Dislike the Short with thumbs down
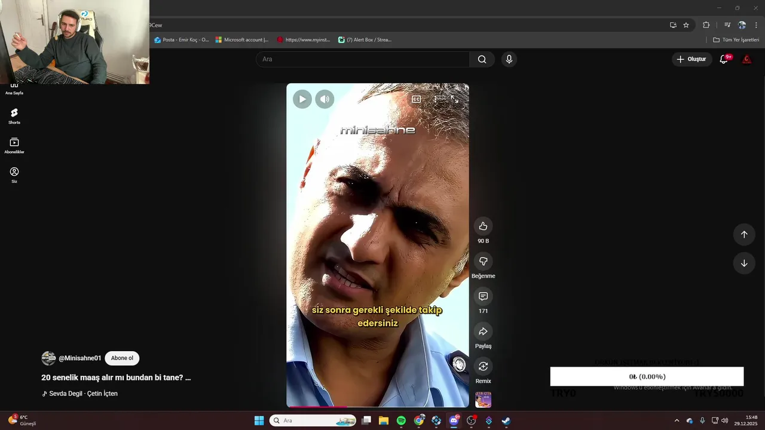The height and width of the screenshot is (430, 765). click(483, 261)
